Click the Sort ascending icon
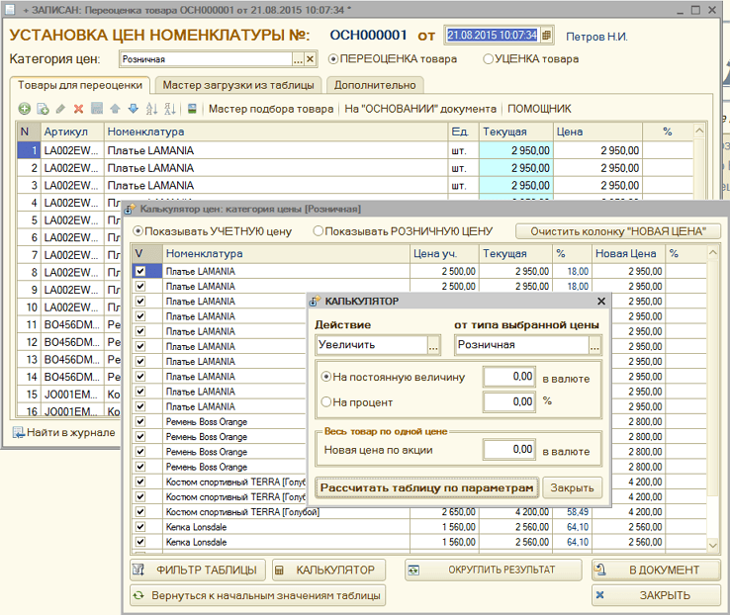The width and height of the screenshot is (730, 615). (151, 109)
